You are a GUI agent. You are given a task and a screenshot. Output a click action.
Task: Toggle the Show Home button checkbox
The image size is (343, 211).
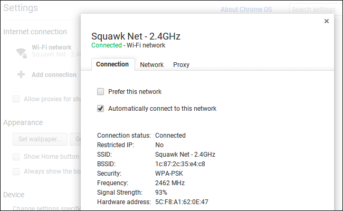pos(16,157)
